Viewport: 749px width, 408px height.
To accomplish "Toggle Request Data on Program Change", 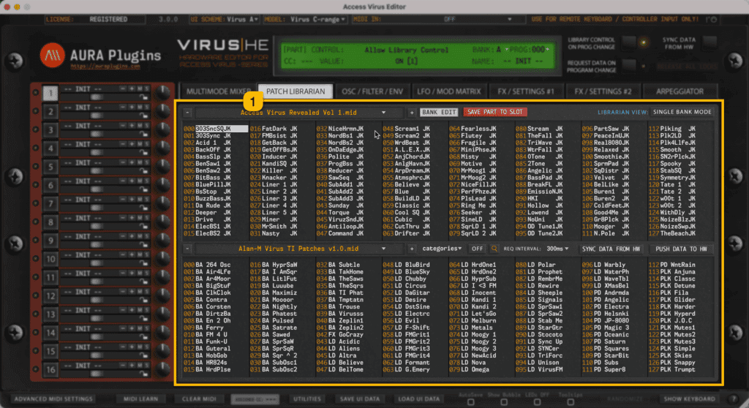I will (628, 66).
